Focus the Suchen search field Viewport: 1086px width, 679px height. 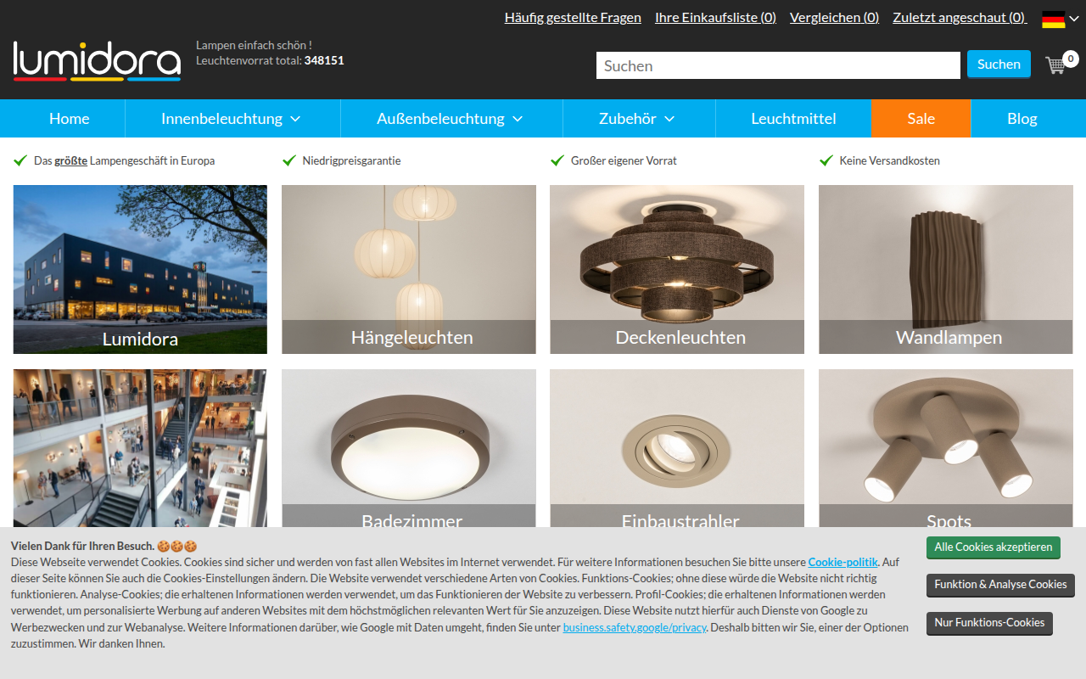pyautogui.click(x=778, y=65)
